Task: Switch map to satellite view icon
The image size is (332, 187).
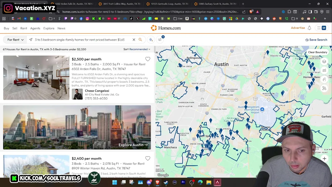Action: 324,88
